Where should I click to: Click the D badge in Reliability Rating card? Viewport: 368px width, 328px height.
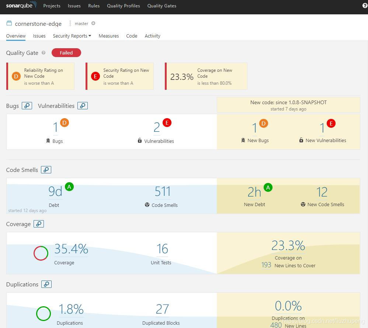(16, 76)
